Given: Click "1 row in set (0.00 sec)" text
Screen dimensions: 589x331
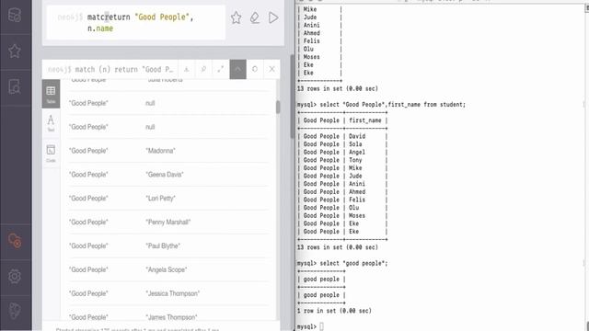Looking at the screenshot, I should click(334, 311).
